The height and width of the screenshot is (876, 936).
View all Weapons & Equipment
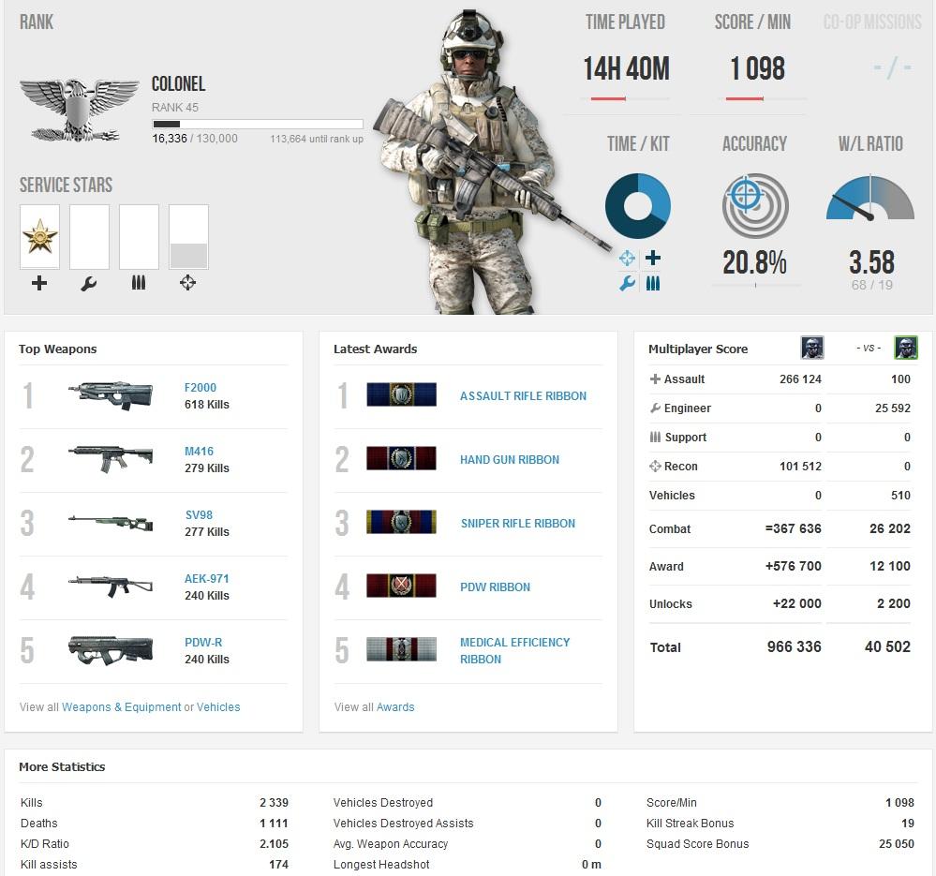pyautogui.click(x=121, y=707)
